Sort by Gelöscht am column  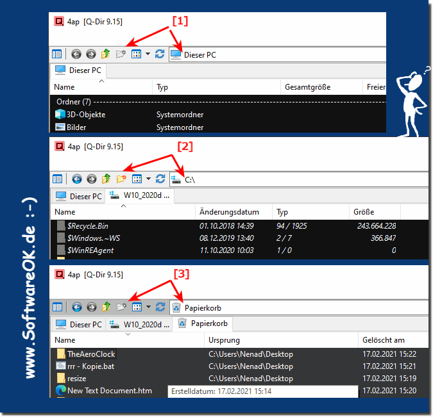[393, 340]
